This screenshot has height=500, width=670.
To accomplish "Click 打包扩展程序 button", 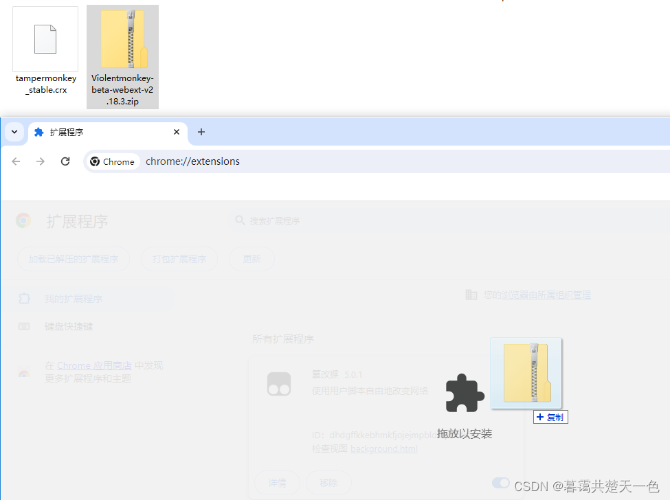I will coord(179,259).
